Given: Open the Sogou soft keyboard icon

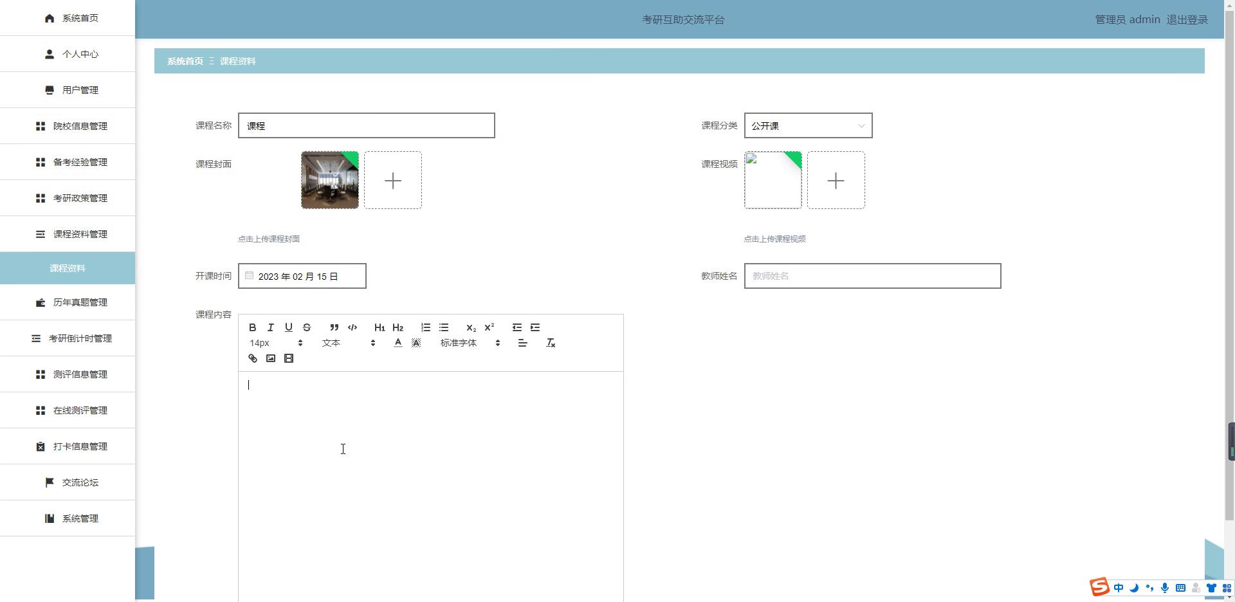Looking at the screenshot, I should [x=1180, y=588].
